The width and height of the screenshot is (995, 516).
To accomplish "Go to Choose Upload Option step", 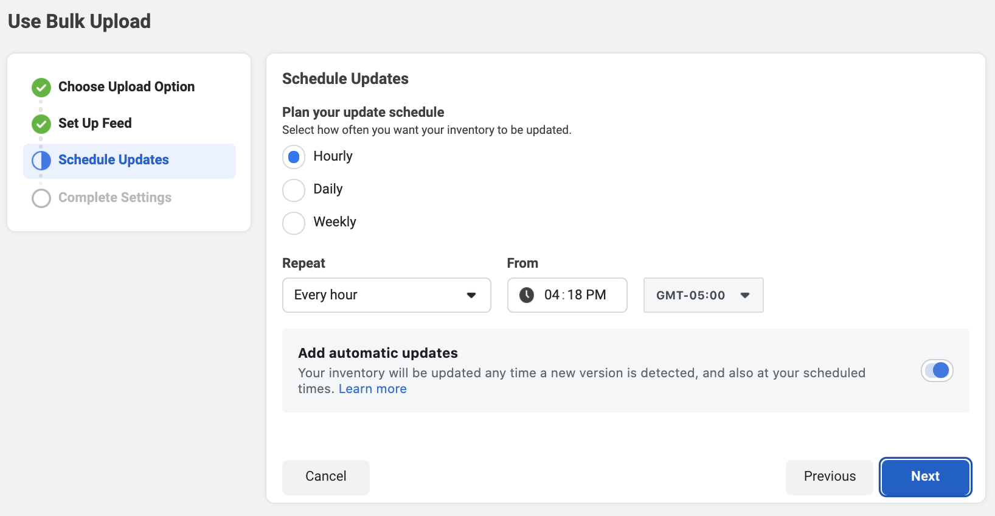I will 127,87.
